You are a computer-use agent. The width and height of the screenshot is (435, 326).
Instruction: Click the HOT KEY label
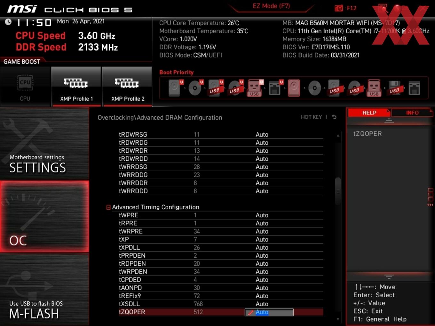pos(311,117)
